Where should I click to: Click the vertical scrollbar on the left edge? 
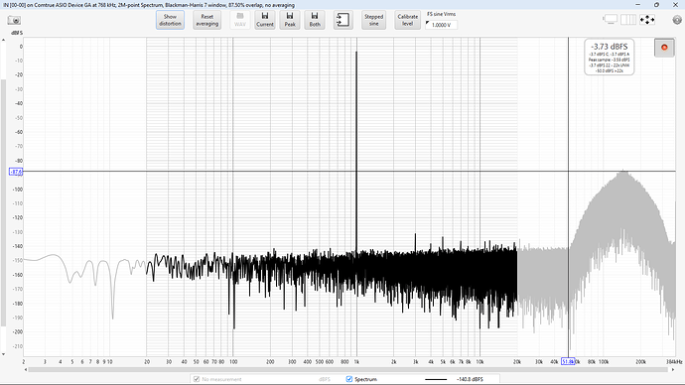4,202
